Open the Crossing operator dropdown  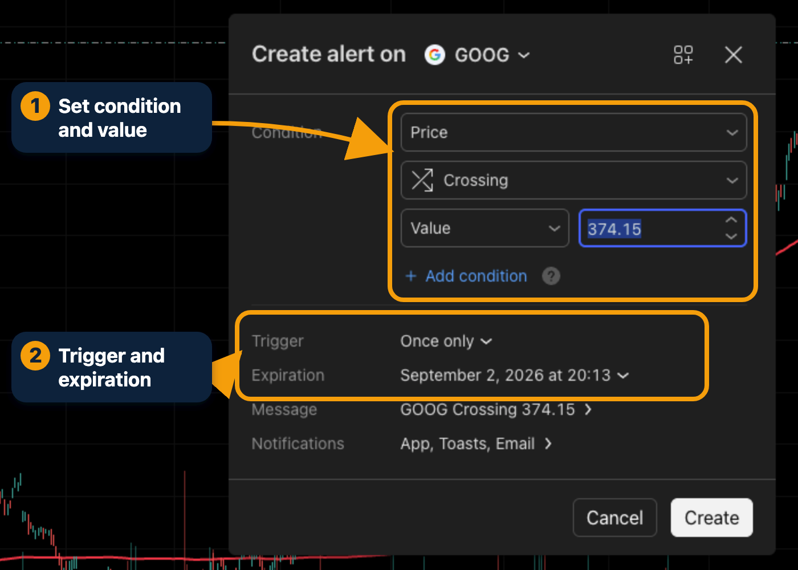[x=574, y=180]
